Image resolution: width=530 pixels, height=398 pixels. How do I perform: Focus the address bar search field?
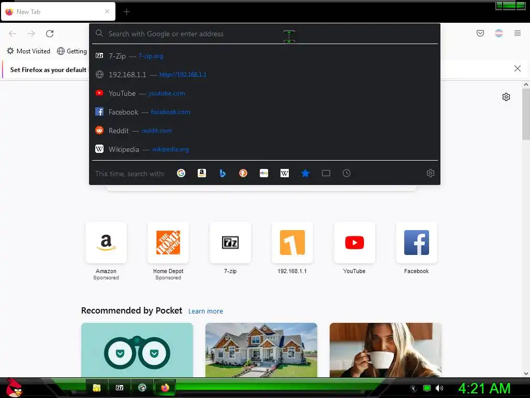(x=264, y=34)
